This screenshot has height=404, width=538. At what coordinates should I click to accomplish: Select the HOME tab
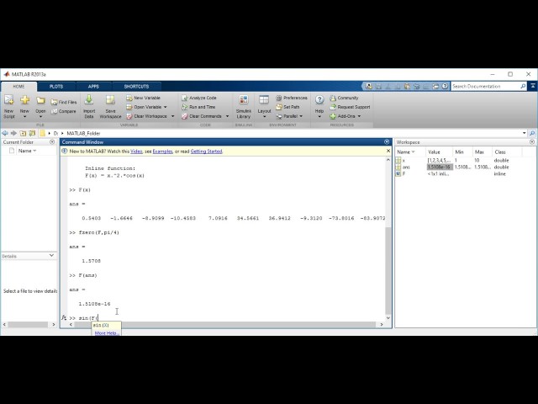[18, 87]
